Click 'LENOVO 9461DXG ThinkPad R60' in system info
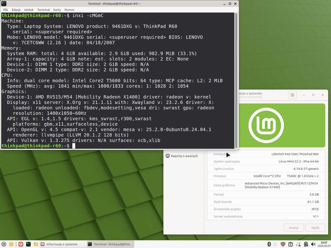 (295, 154)
